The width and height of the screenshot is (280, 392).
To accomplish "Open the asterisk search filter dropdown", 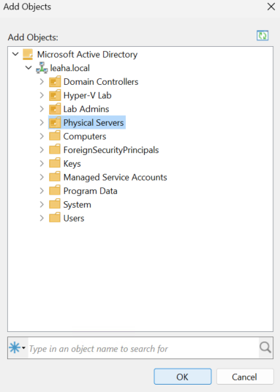I will (x=18, y=347).
